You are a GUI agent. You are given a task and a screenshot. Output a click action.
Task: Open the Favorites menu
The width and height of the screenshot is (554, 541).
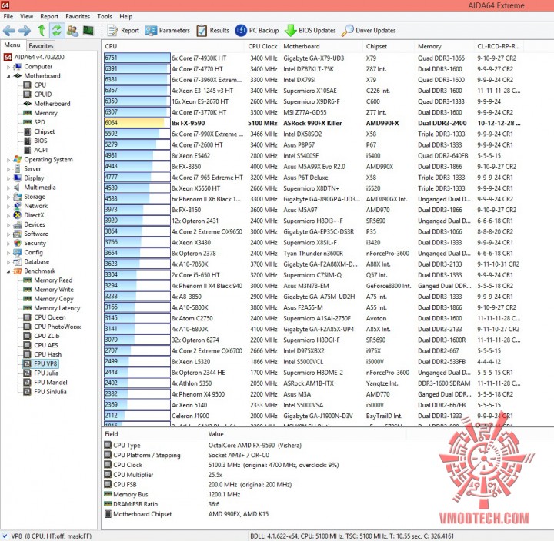pos(78,16)
